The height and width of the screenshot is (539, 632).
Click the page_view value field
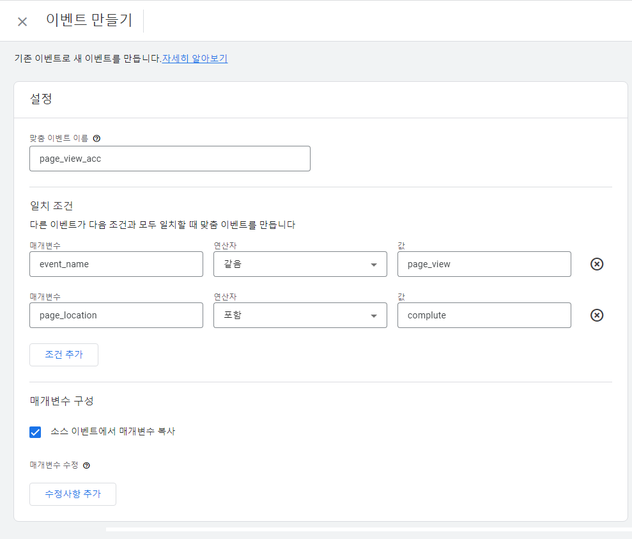pos(484,264)
